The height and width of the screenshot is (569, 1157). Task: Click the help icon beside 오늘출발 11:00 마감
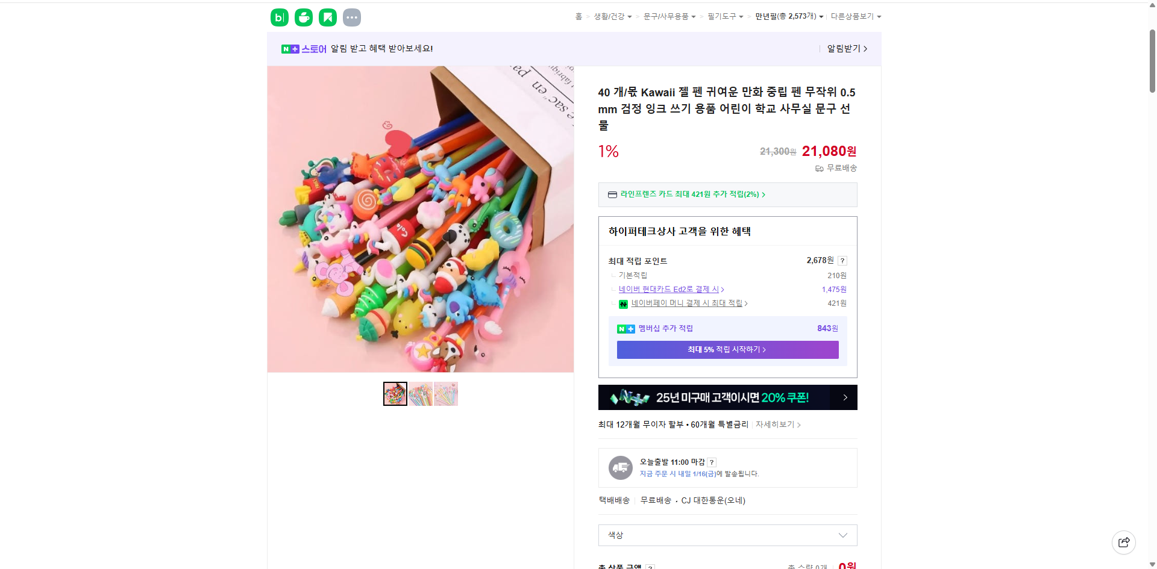(711, 462)
